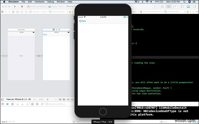Open Vc2ViewController.swift breadcrumb in assistant editor
199x124 pixels.
point(151,12)
